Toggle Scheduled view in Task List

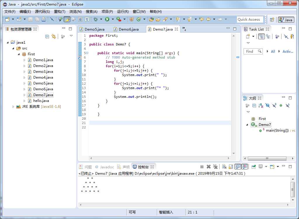pyautogui.click(x=268, y=36)
